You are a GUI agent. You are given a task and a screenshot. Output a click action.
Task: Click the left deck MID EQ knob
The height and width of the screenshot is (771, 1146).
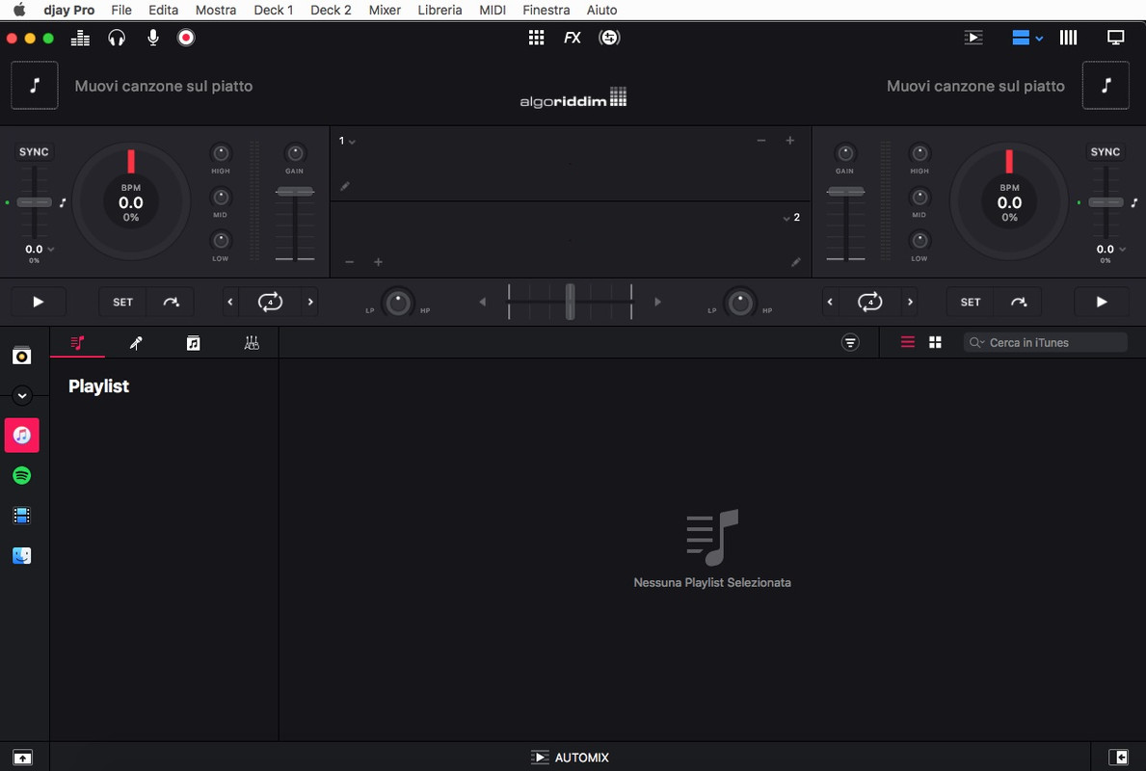pos(221,198)
